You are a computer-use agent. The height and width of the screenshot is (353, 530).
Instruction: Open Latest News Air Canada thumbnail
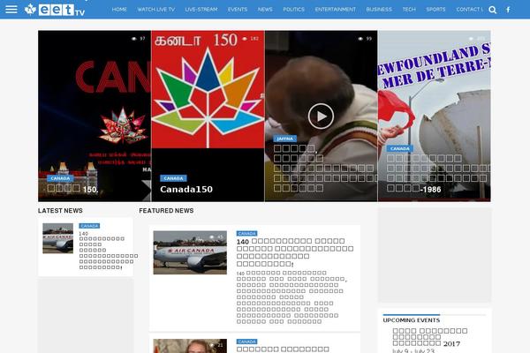pyautogui.click(x=57, y=238)
